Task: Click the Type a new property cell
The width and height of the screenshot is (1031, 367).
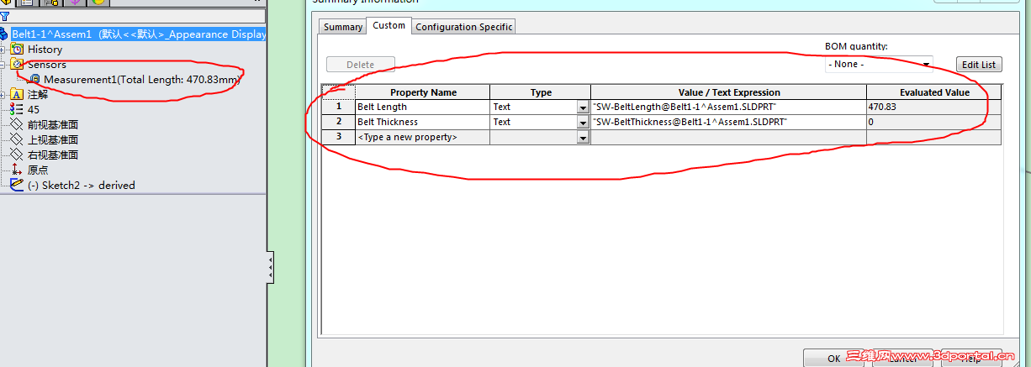Action: (x=423, y=137)
